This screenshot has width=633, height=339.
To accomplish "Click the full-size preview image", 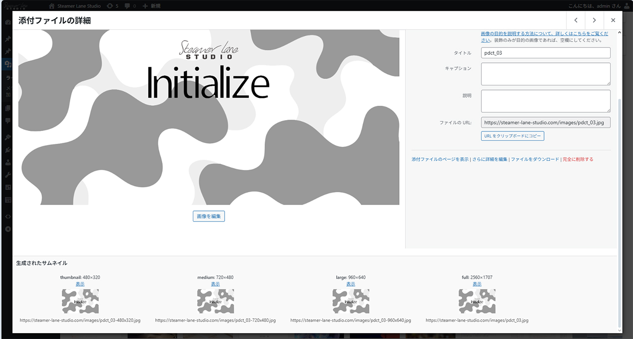I will point(477,301).
